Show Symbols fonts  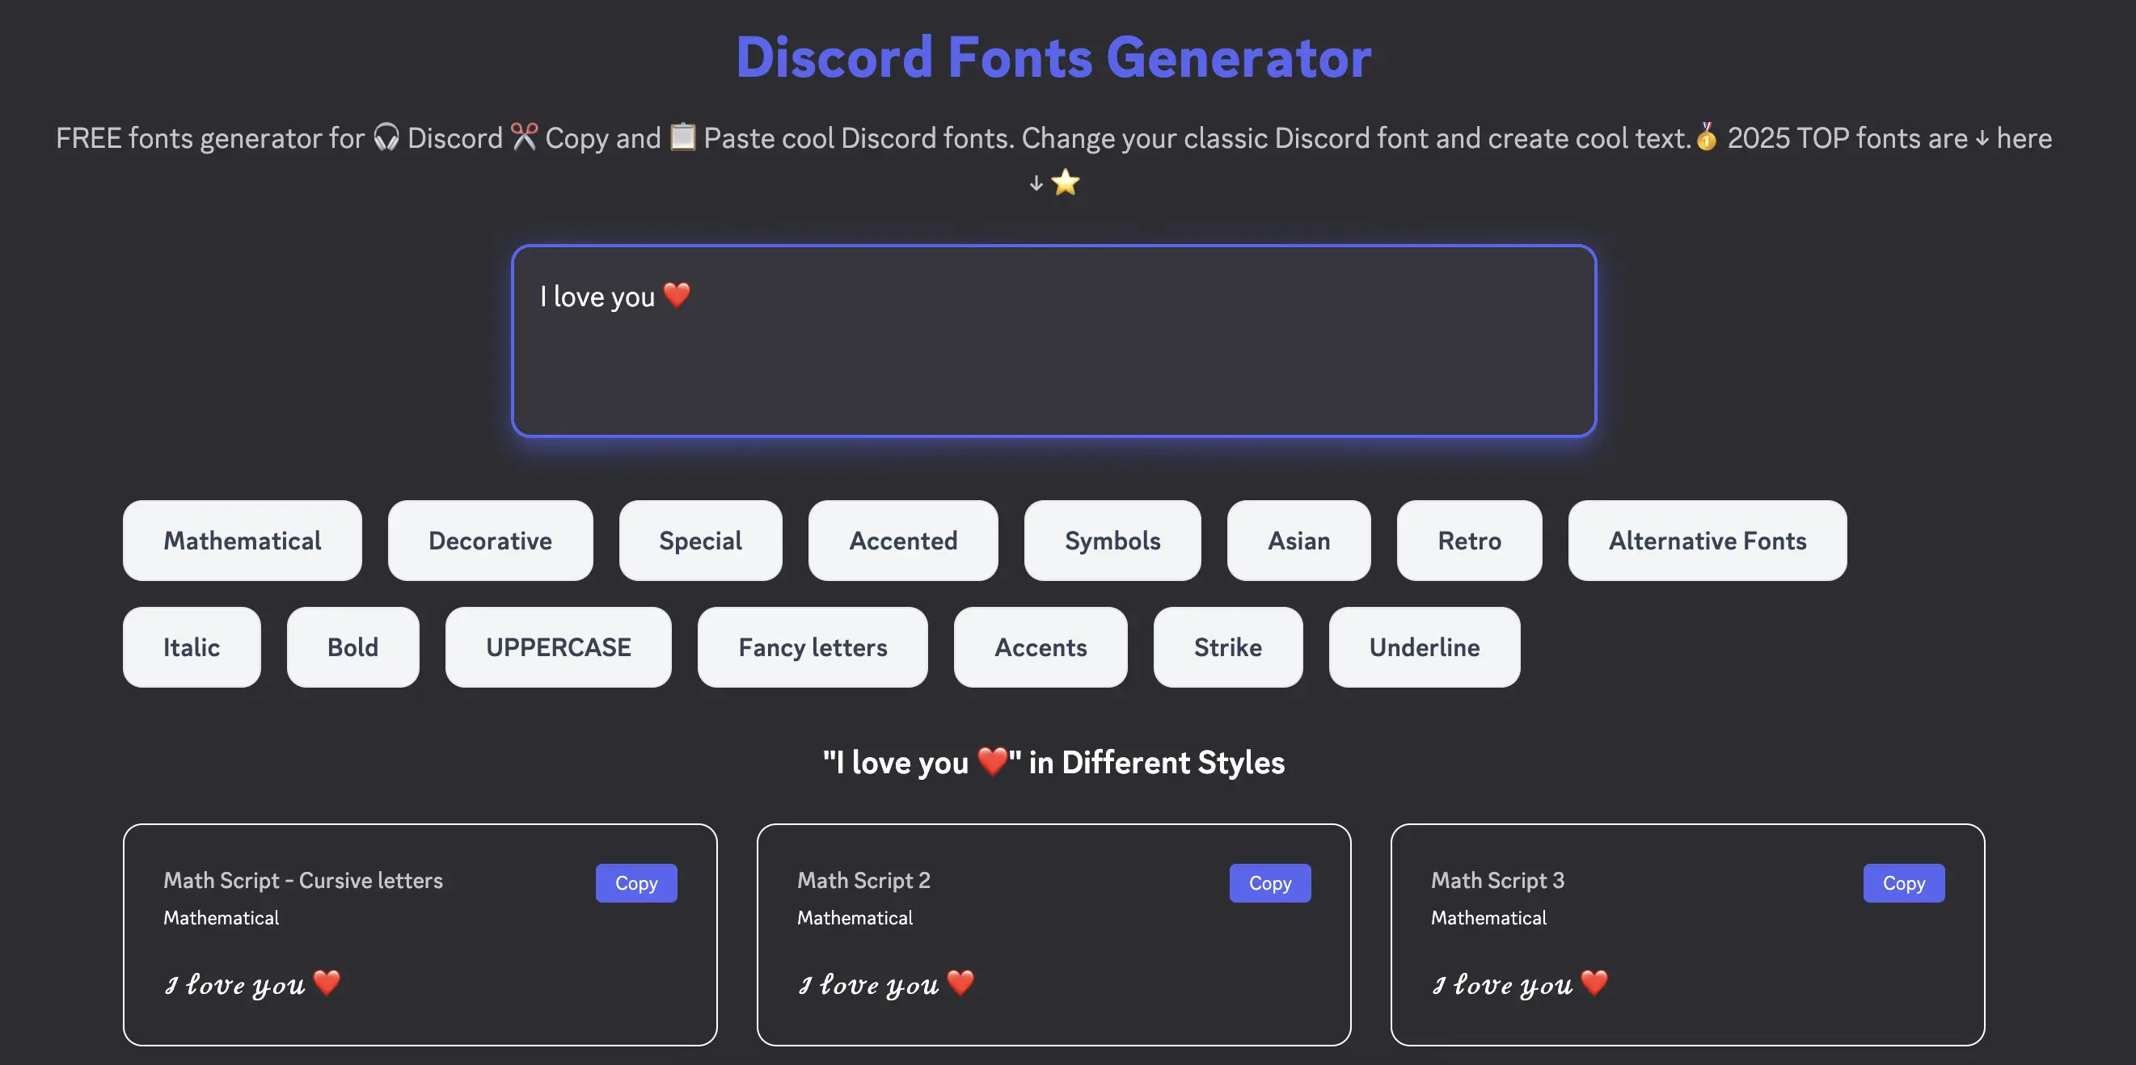pyautogui.click(x=1112, y=541)
